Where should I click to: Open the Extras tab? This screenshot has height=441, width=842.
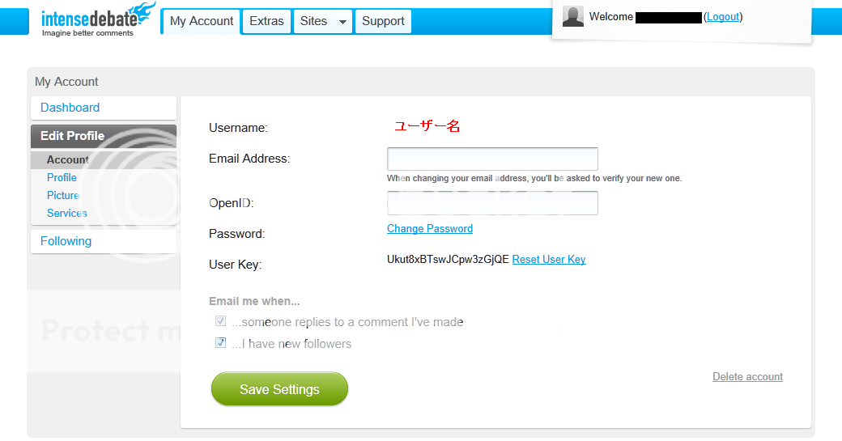(266, 22)
